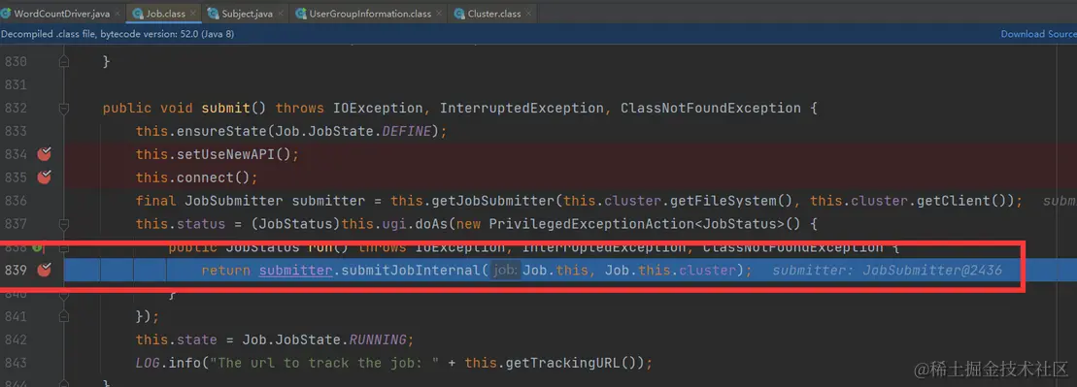Click line number 833 in the gutter
Viewport: 1077px width, 387px height.
pyautogui.click(x=16, y=131)
